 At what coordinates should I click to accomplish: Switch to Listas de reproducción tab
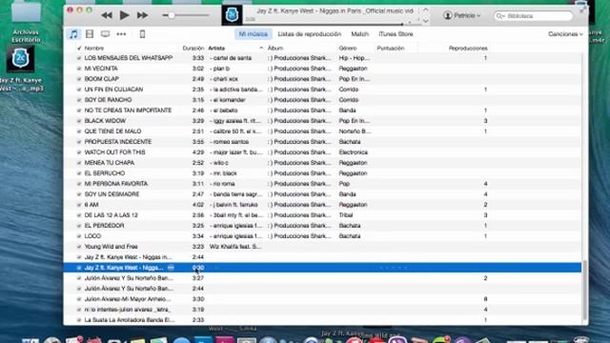pyautogui.click(x=309, y=34)
